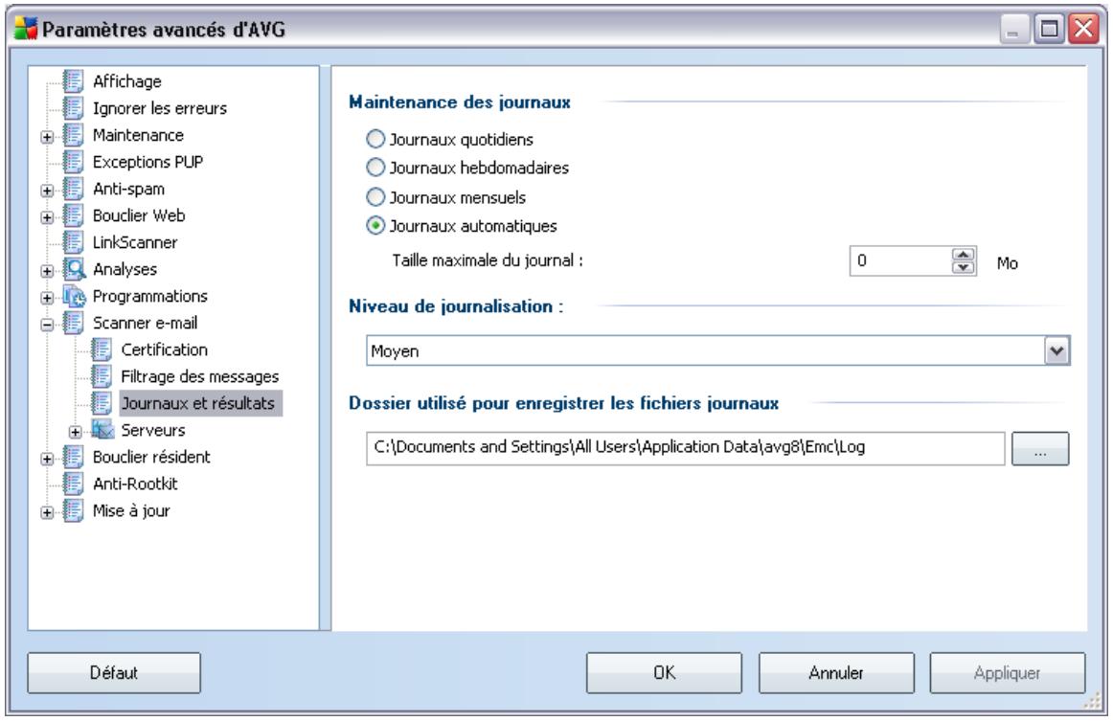Select Journaux automatiques radio button

coord(375,226)
